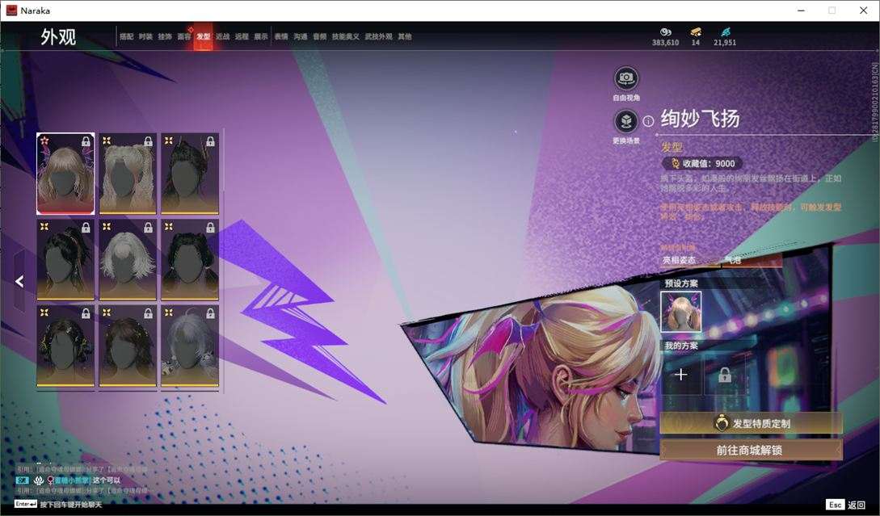Select the bottom-row brown hairstyle card
Screen dimensions: 880x516
128,346
